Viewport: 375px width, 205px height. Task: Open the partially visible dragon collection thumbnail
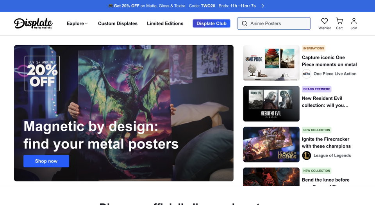coord(271,177)
